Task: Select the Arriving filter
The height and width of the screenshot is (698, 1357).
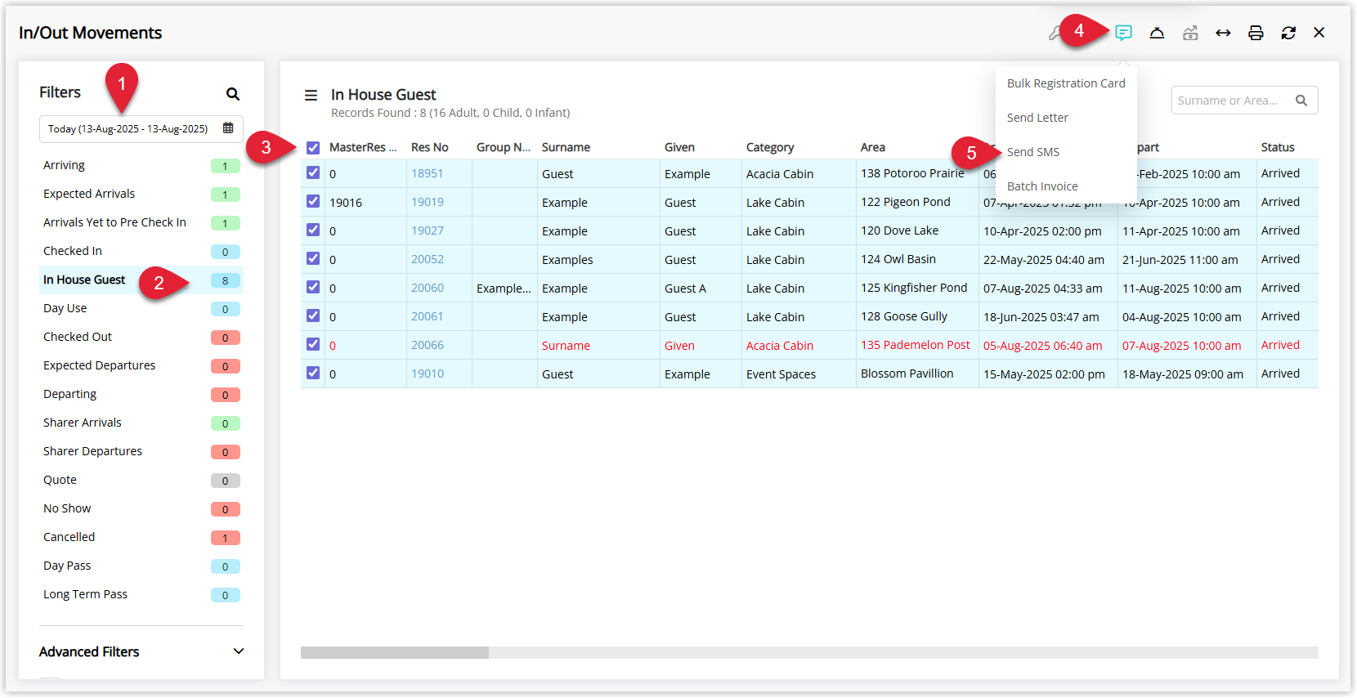Action: click(x=141, y=165)
